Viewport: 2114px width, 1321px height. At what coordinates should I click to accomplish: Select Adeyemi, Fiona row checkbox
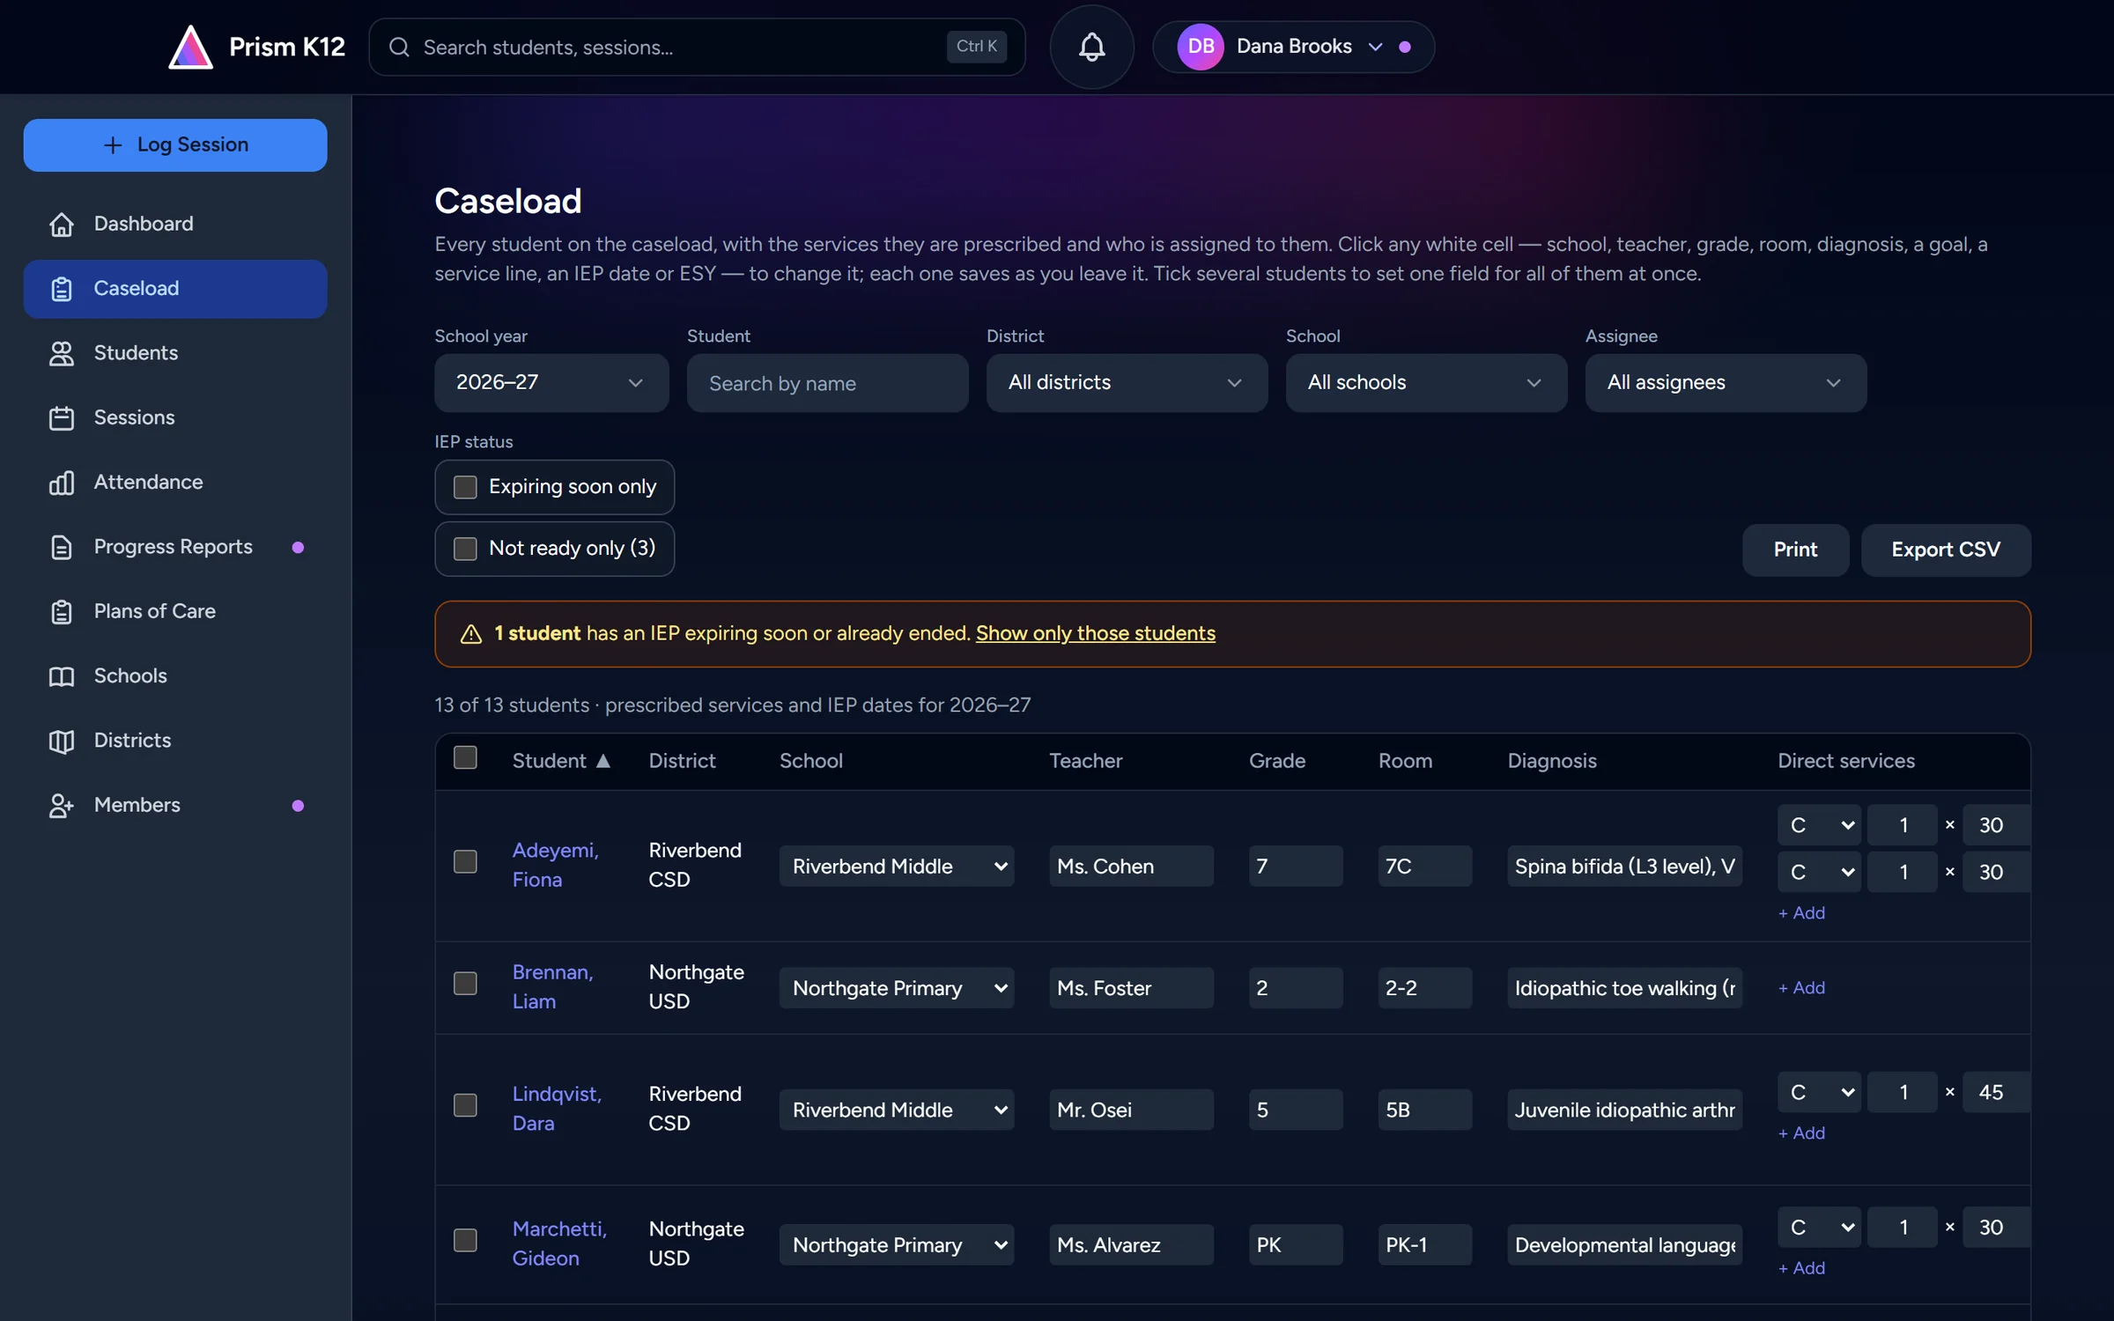coord(465,861)
